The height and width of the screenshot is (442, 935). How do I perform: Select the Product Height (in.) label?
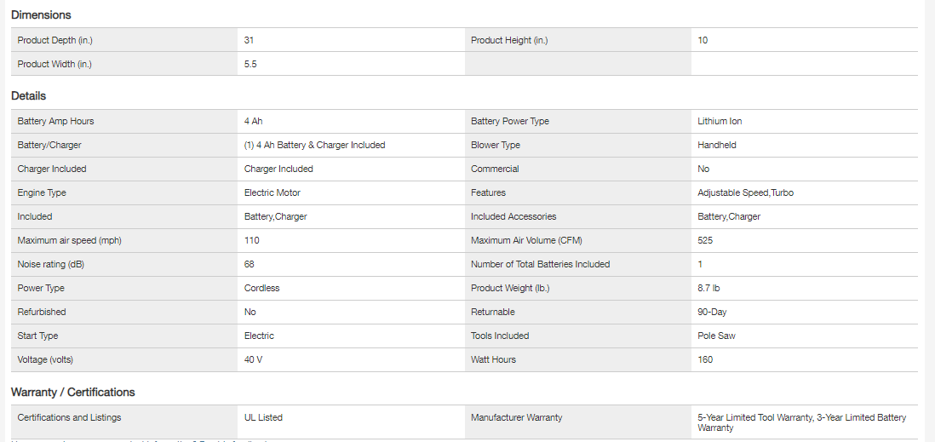click(x=509, y=40)
